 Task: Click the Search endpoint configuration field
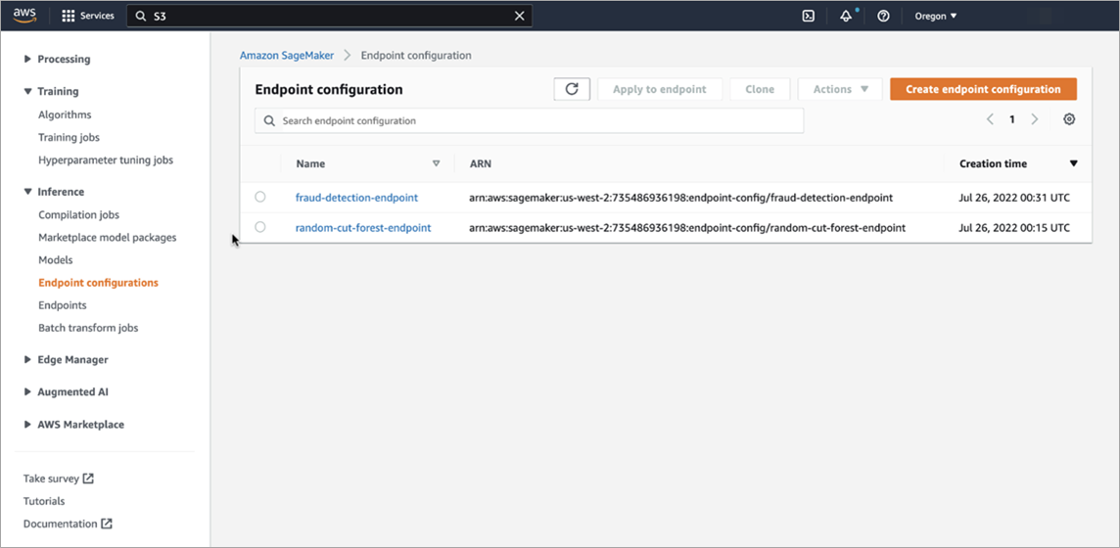530,120
